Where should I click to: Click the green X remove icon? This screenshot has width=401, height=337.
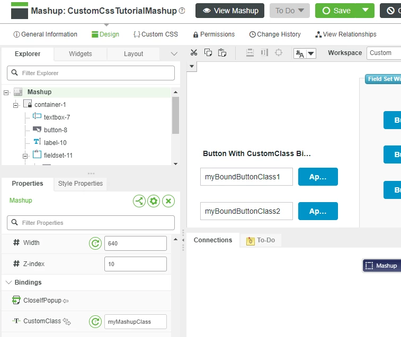[168, 201]
